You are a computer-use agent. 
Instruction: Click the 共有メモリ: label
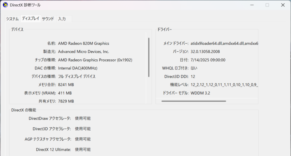pyautogui.click(x=47, y=101)
